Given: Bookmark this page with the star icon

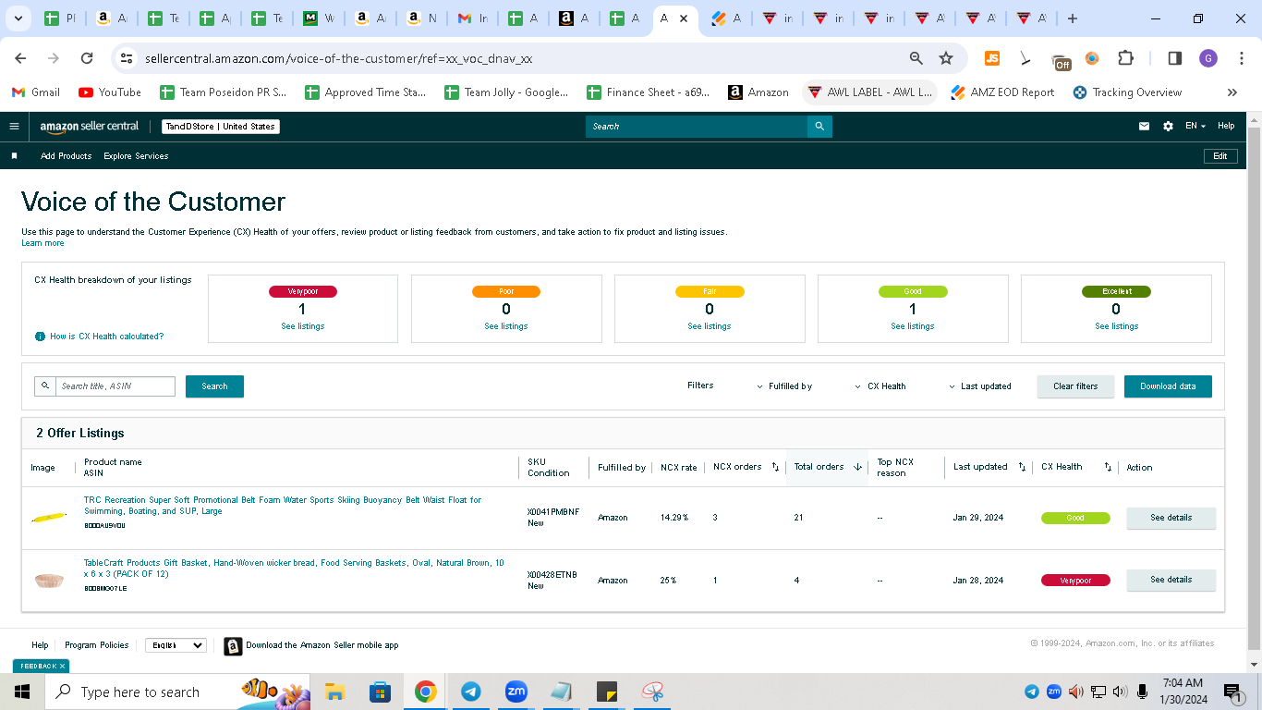Looking at the screenshot, I should (946, 58).
